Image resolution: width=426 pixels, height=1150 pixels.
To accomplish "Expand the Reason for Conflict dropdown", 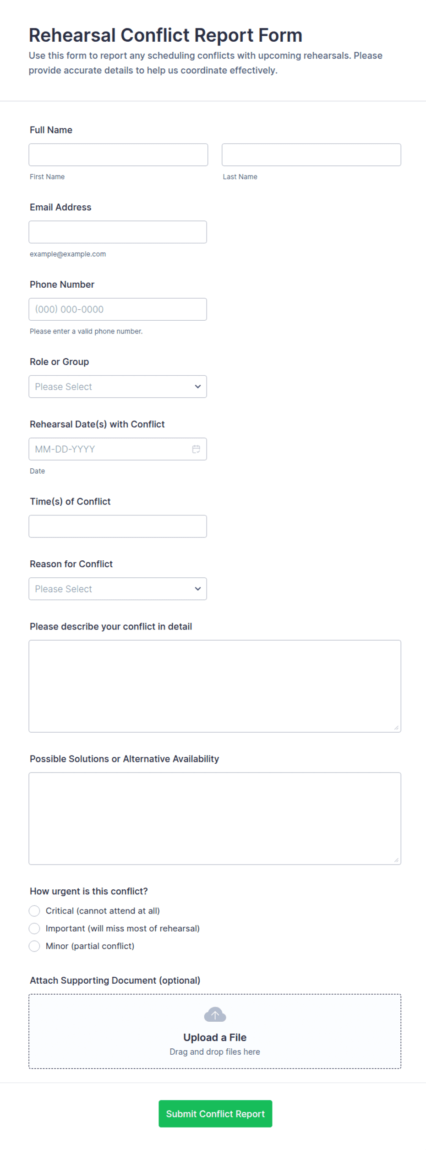I will (118, 589).
